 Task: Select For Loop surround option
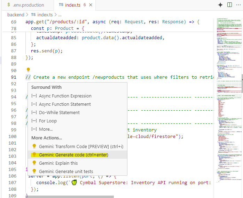78,121
